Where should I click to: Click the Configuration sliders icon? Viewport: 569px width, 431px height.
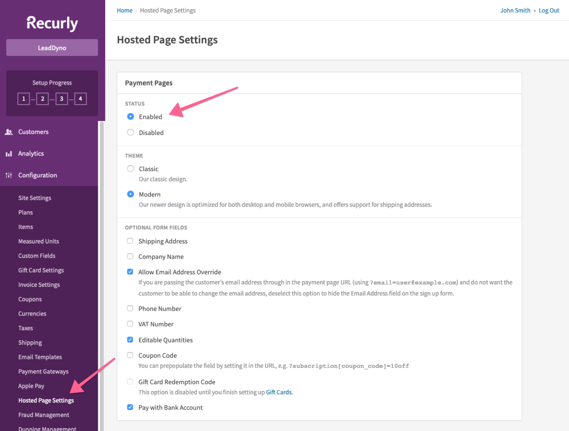[x=9, y=175]
